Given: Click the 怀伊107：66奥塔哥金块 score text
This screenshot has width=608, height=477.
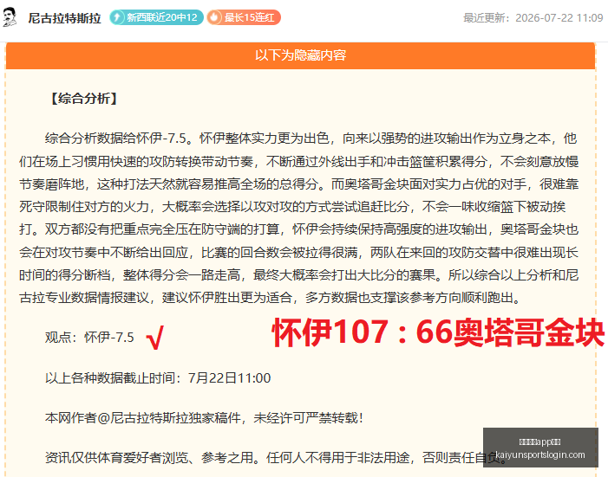Looking at the screenshot, I should (x=438, y=332).
